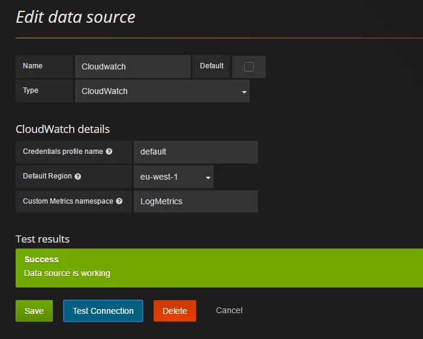Click the Custom Metrics namespace label
Screen dimensions: 423x339
pyautogui.click(x=68, y=201)
